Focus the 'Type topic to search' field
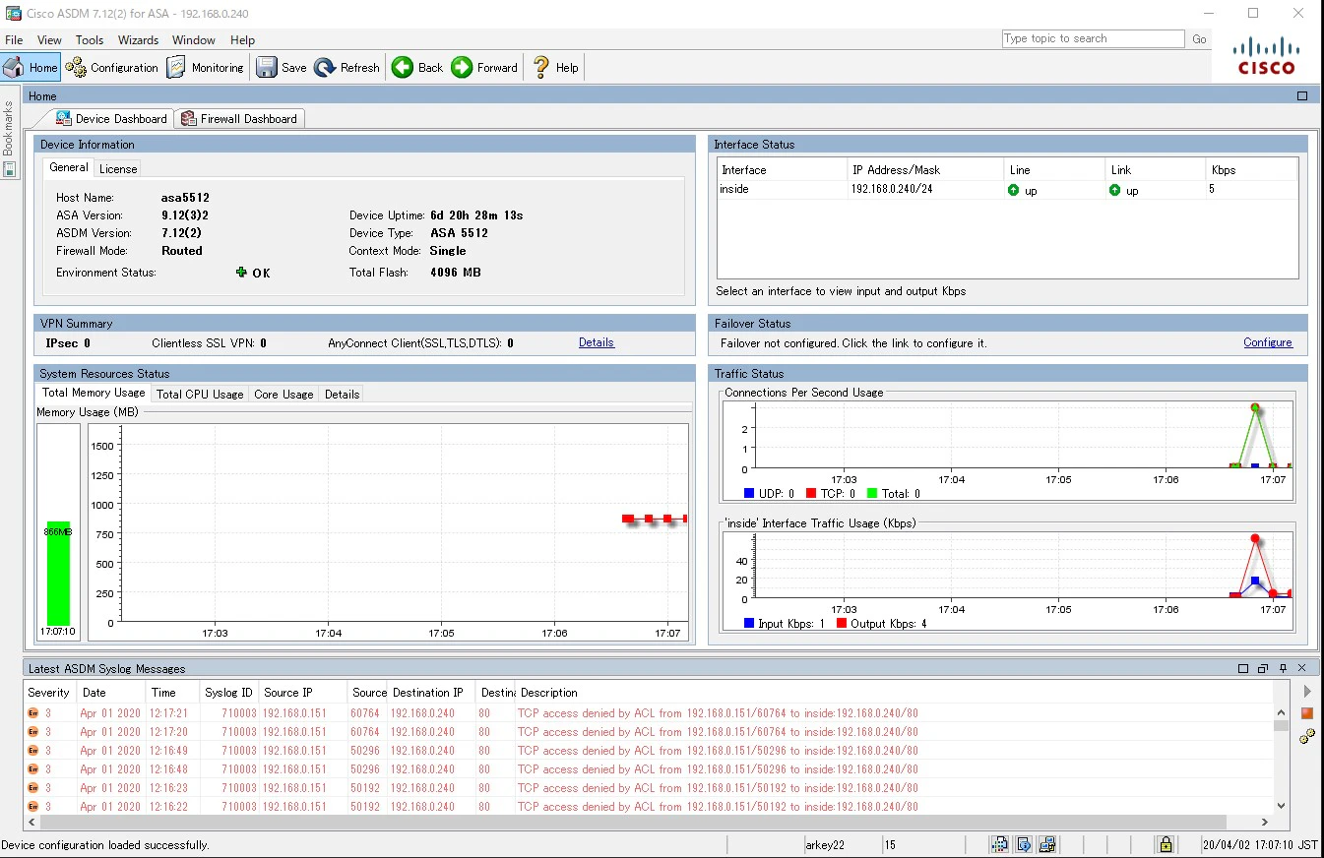This screenshot has width=1324, height=858. click(x=1093, y=38)
